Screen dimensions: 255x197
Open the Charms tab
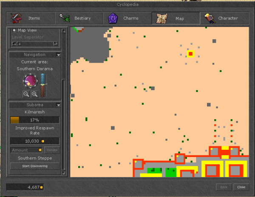click(127, 18)
